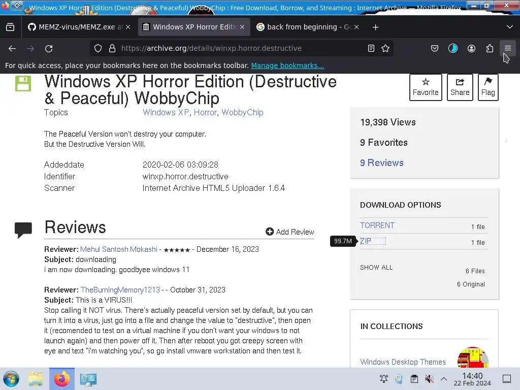Image resolution: width=520 pixels, height=390 pixels.
Task: Click the Add Review button
Action: [x=289, y=232]
